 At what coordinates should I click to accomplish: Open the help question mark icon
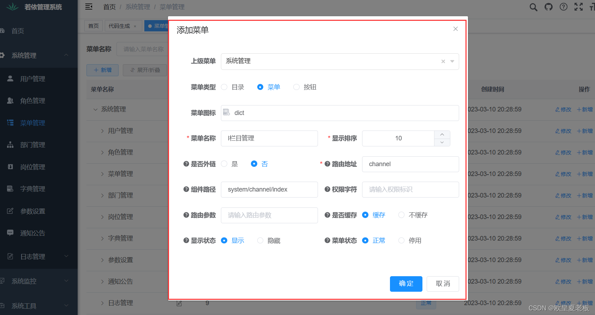click(564, 7)
